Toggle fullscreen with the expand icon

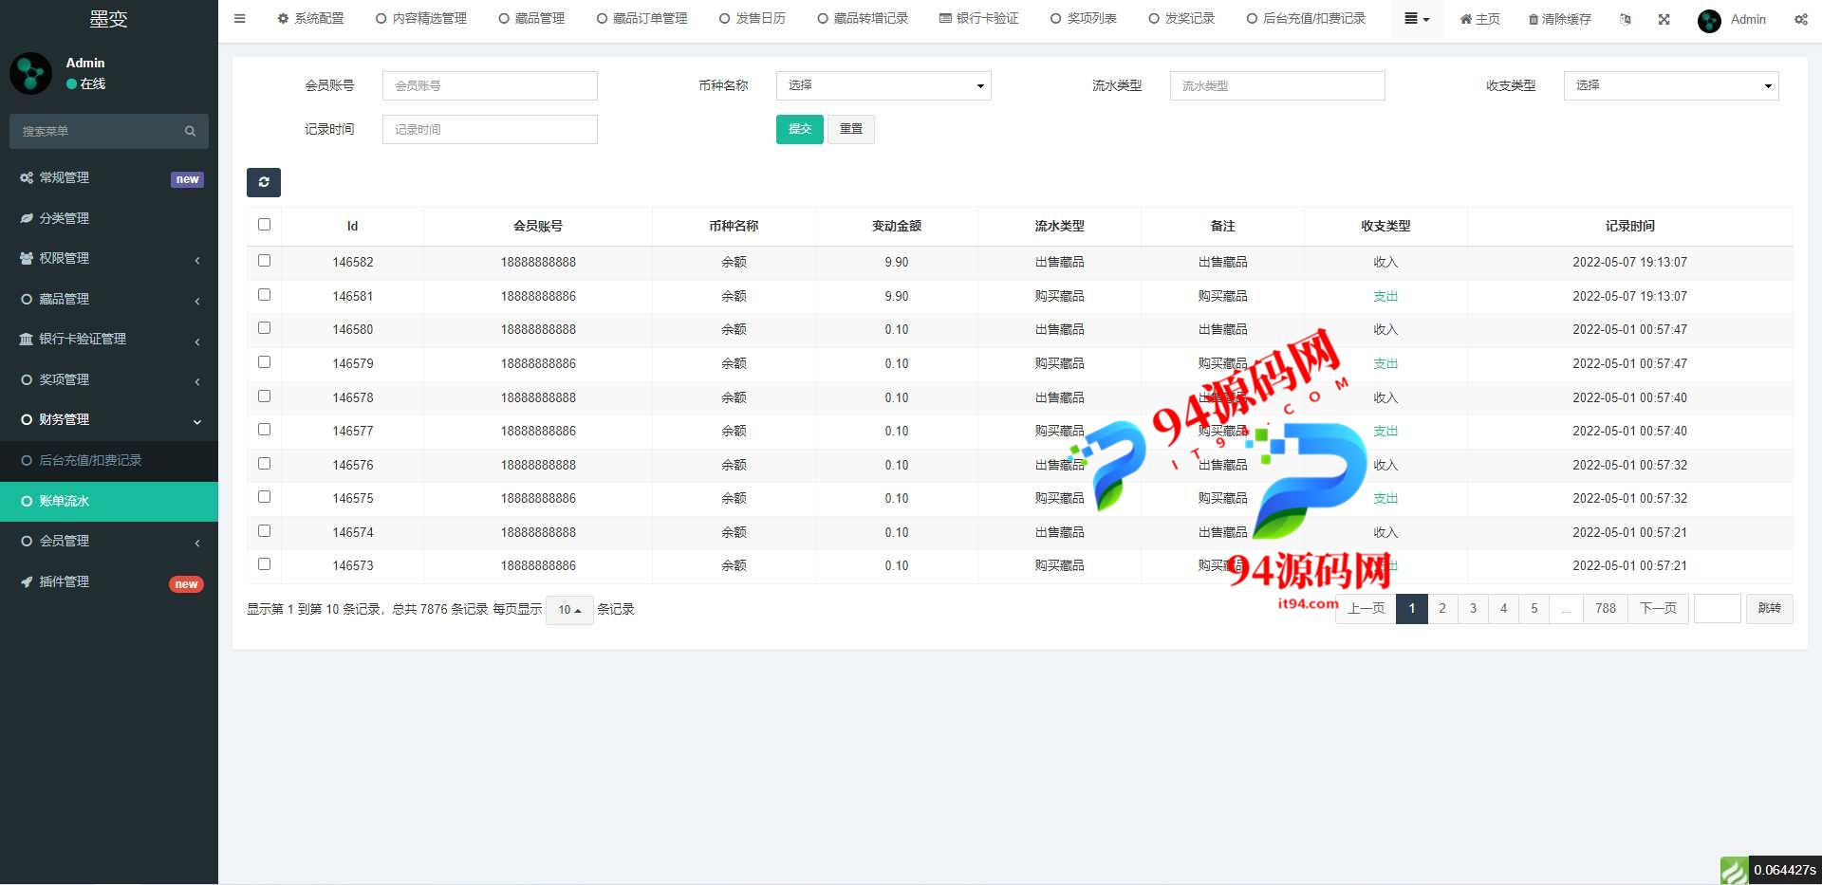click(1664, 19)
